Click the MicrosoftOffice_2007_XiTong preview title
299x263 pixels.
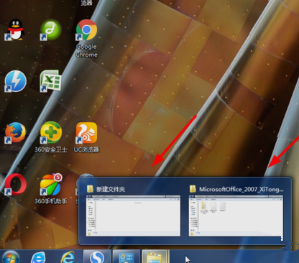point(241,189)
